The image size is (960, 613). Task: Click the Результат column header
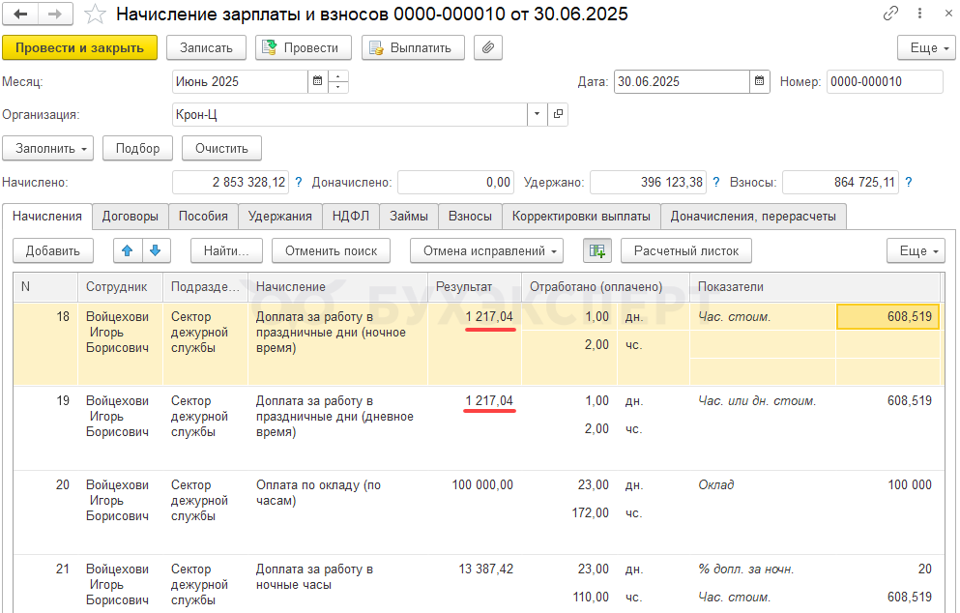tap(475, 286)
